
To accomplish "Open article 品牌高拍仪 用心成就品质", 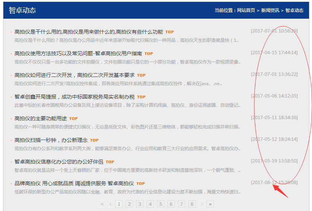I will [74, 183].
